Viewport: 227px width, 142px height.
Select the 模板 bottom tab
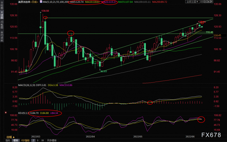pyautogui.click(x=16, y=140)
